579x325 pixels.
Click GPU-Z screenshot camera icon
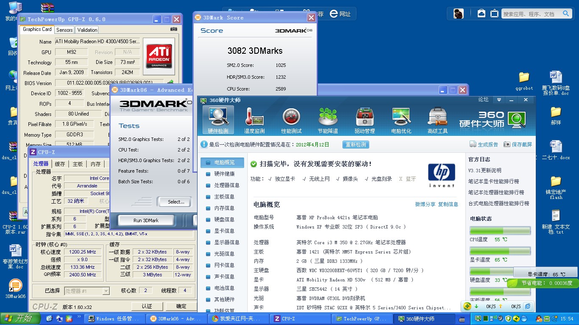(x=174, y=29)
